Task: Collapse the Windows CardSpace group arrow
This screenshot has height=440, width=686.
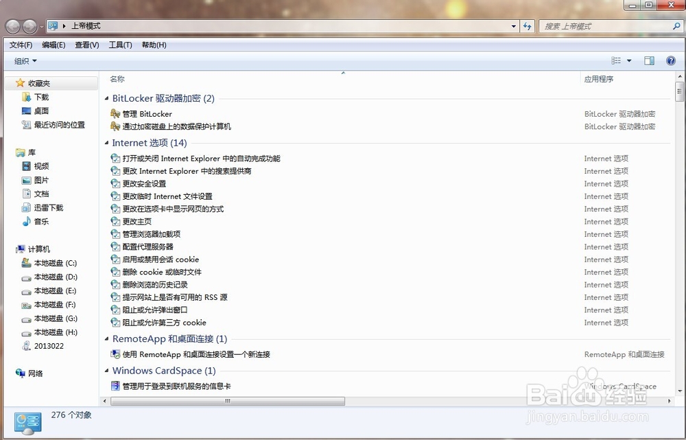Action: point(107,371)
